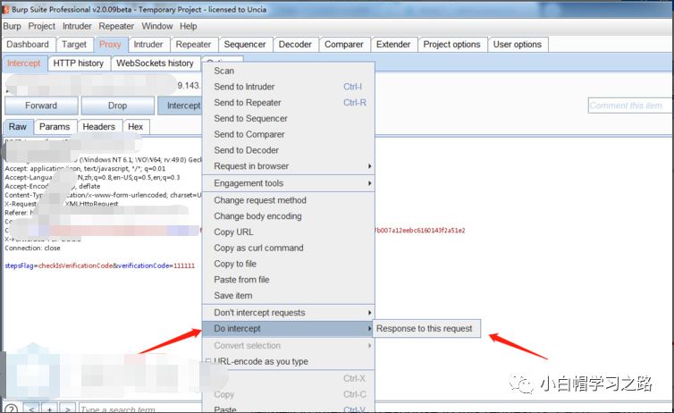Image resolution: width=674 pixels, height=413 pixels.
Task: Expand the Request in browser submenu
Action: 289,166
